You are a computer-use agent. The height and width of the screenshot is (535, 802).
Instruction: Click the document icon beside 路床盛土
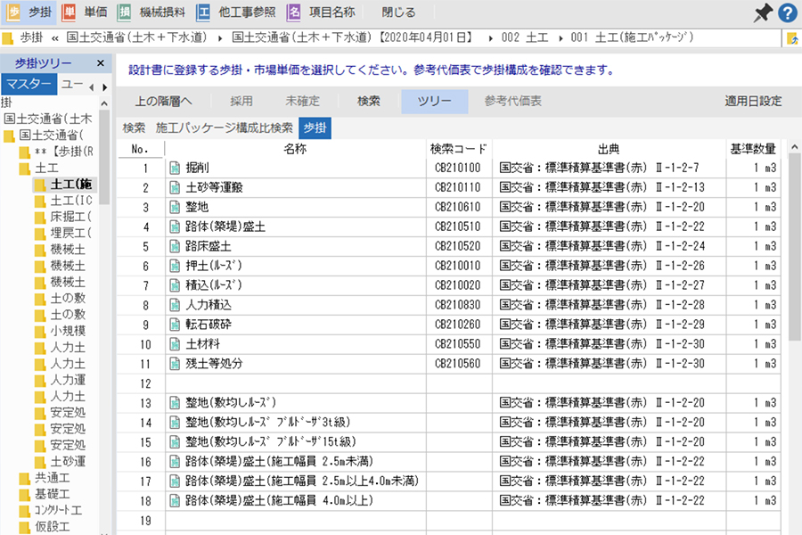pyautogui.click(x=175, y=246)
